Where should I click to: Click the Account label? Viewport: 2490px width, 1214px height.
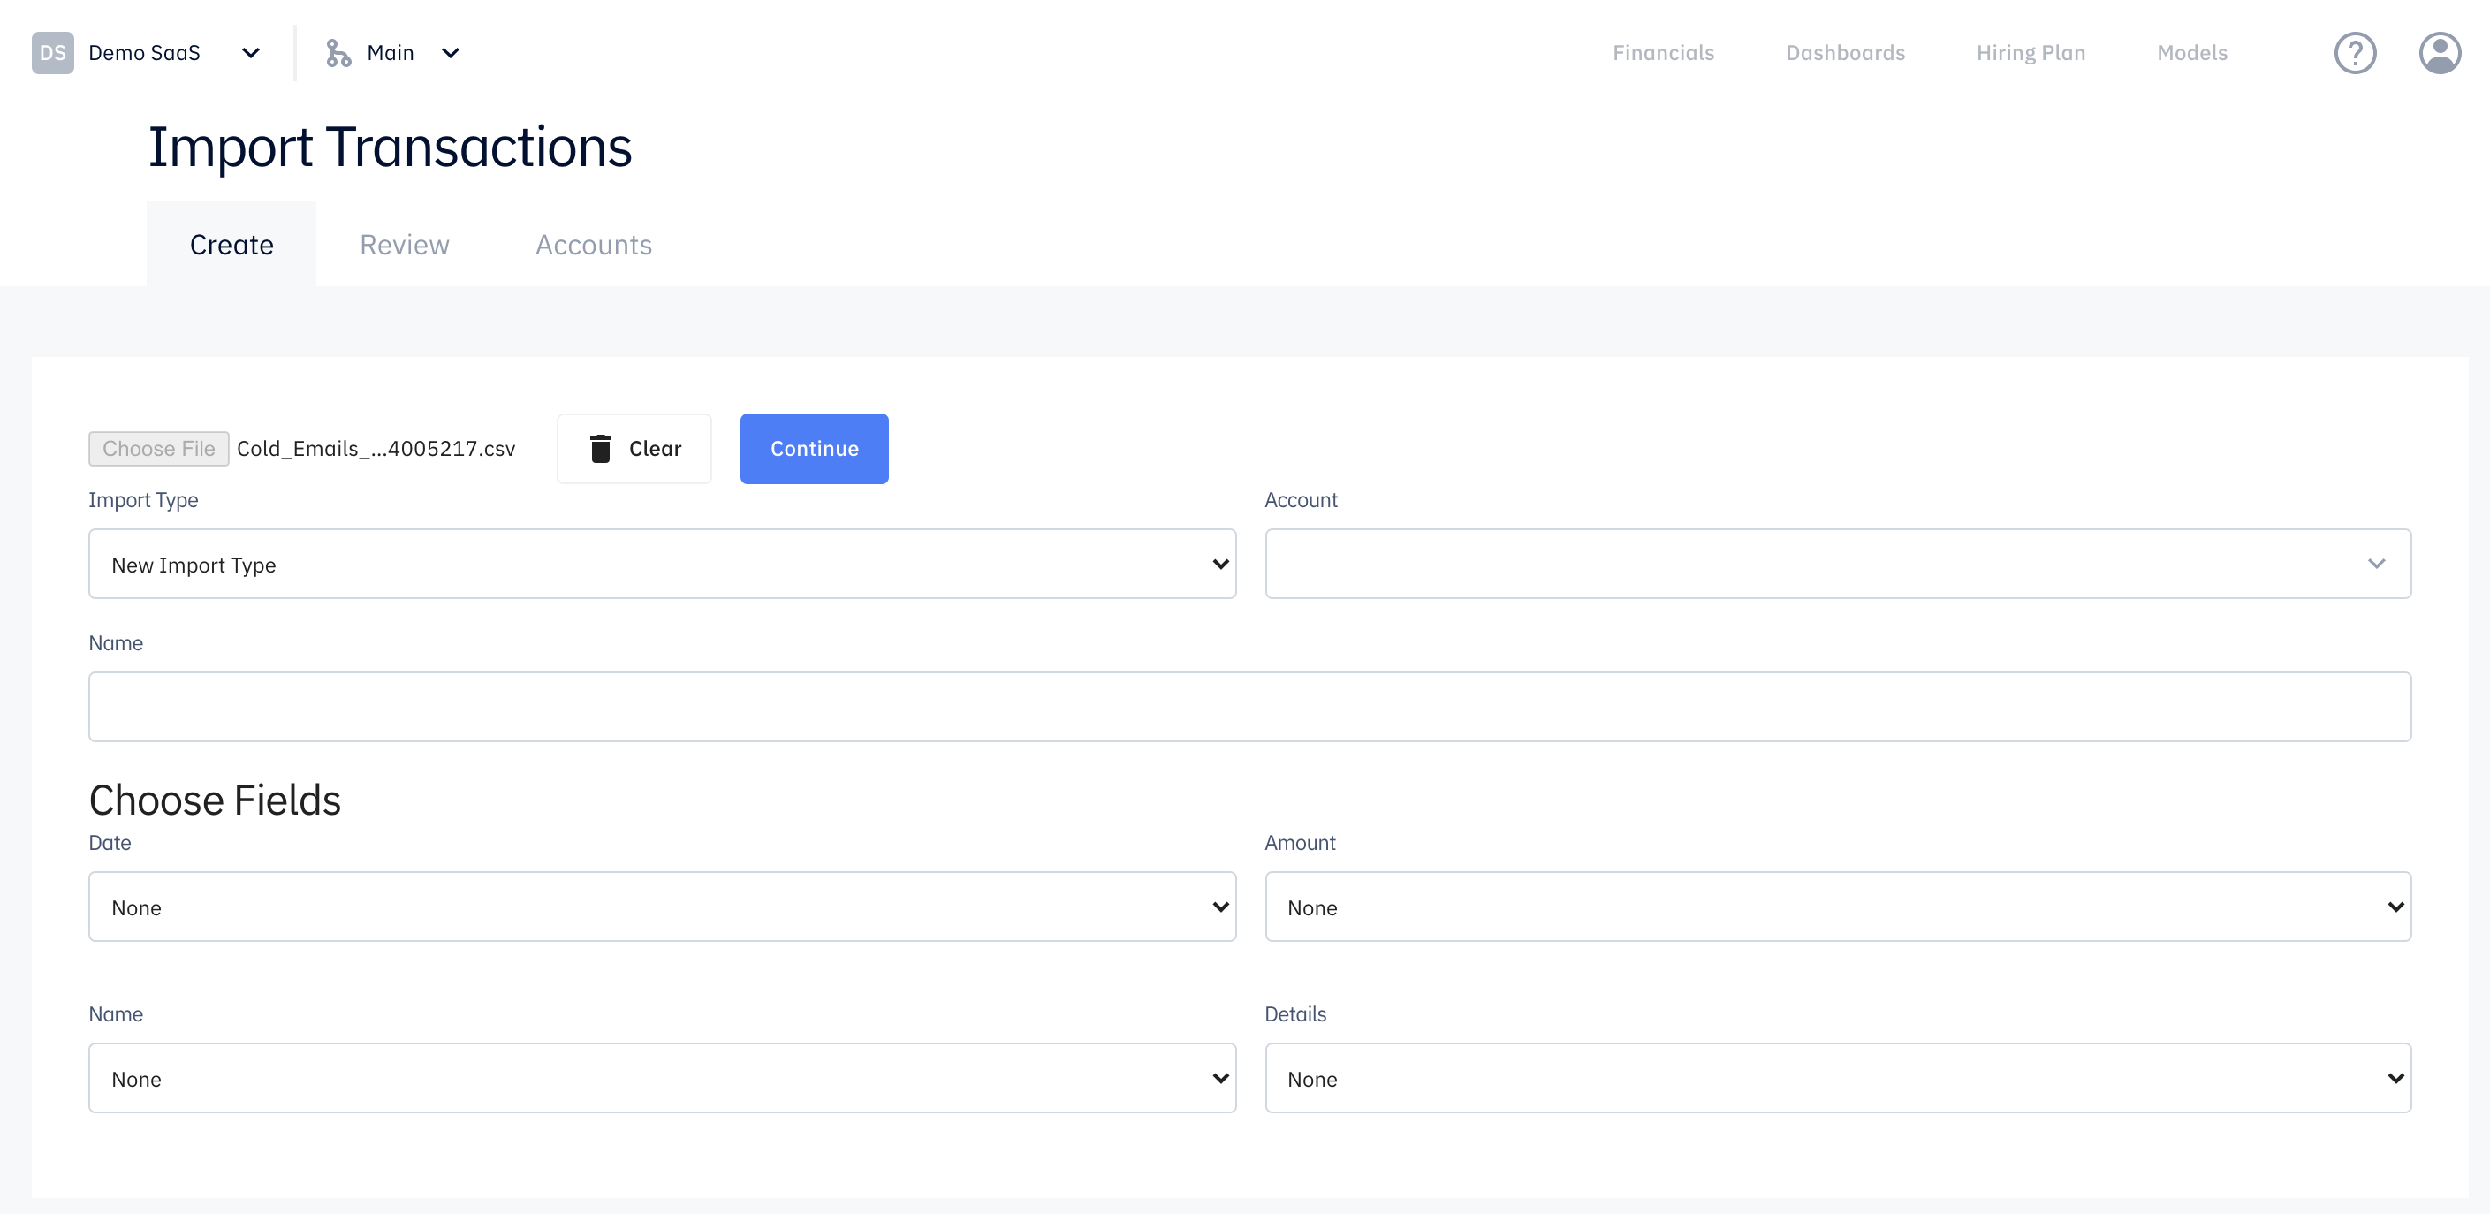[x=1301, y=500]
